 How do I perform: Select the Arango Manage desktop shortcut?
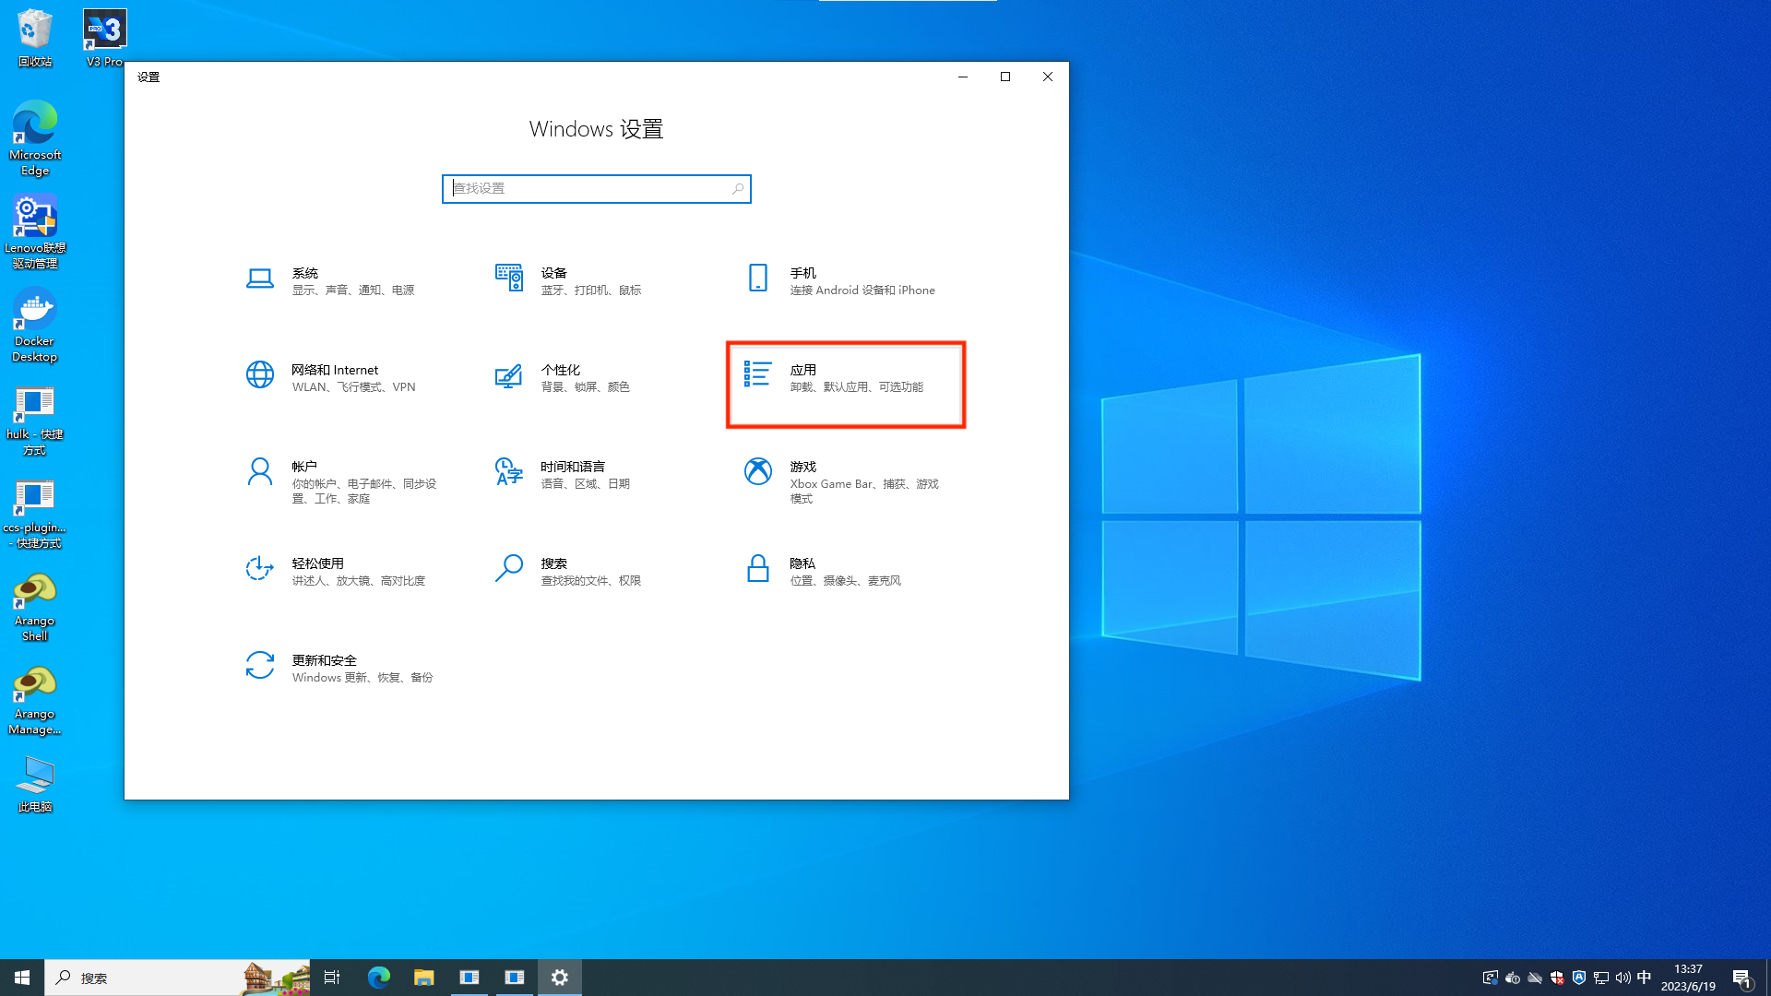tap(35, 700)
